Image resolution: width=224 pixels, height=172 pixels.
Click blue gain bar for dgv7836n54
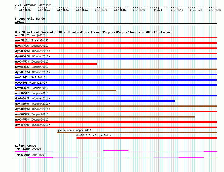click(116, 59)
